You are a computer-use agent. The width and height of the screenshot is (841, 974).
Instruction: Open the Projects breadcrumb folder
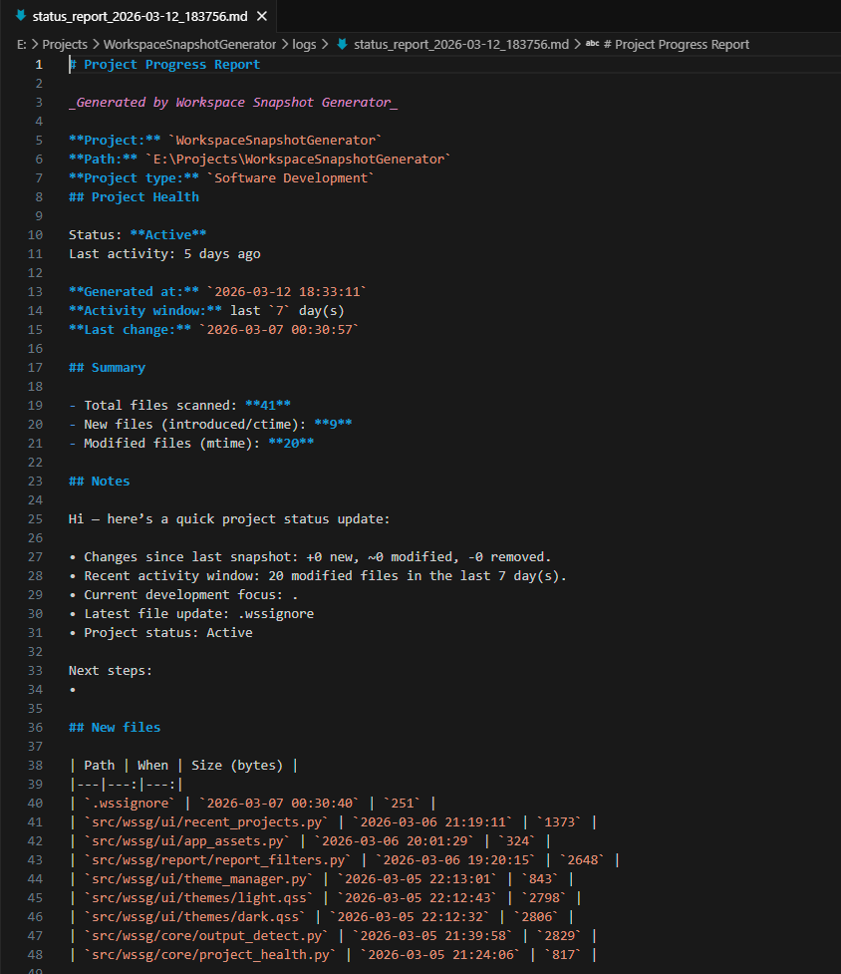(x=65, y=44)
